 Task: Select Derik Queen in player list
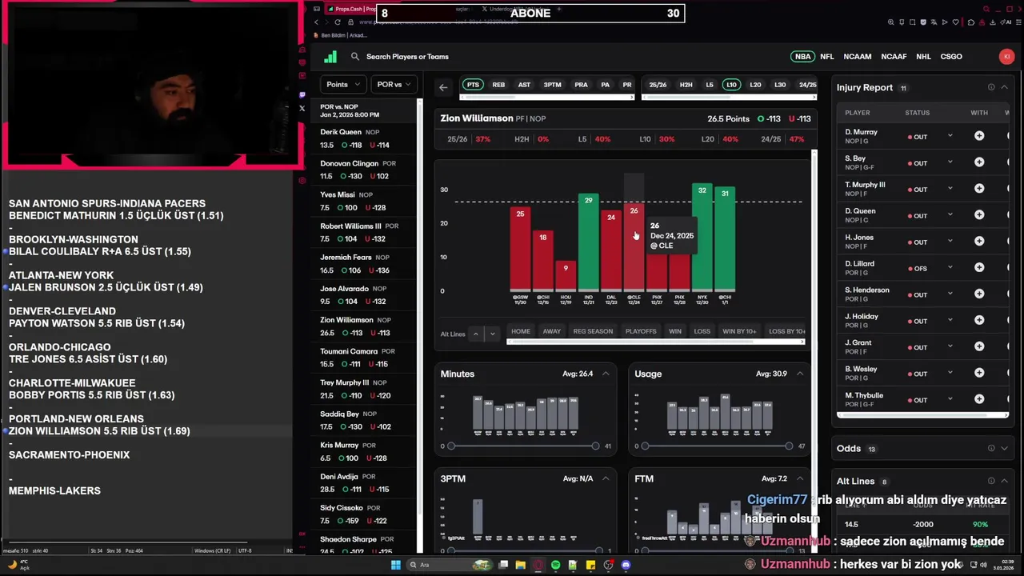point(366,138)
